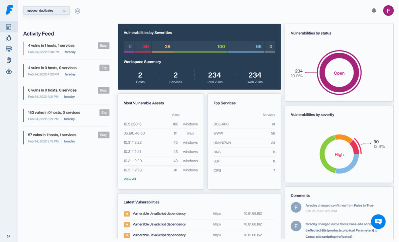
Task: Click the user circle icon beside workspace selector
Action: (77, 11)
